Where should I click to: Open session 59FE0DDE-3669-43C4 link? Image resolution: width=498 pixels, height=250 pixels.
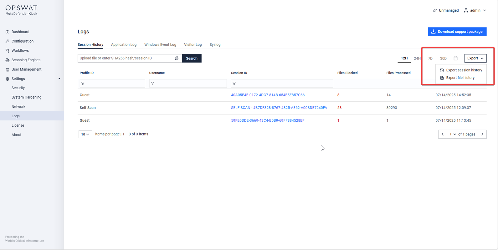pos(268,120)
